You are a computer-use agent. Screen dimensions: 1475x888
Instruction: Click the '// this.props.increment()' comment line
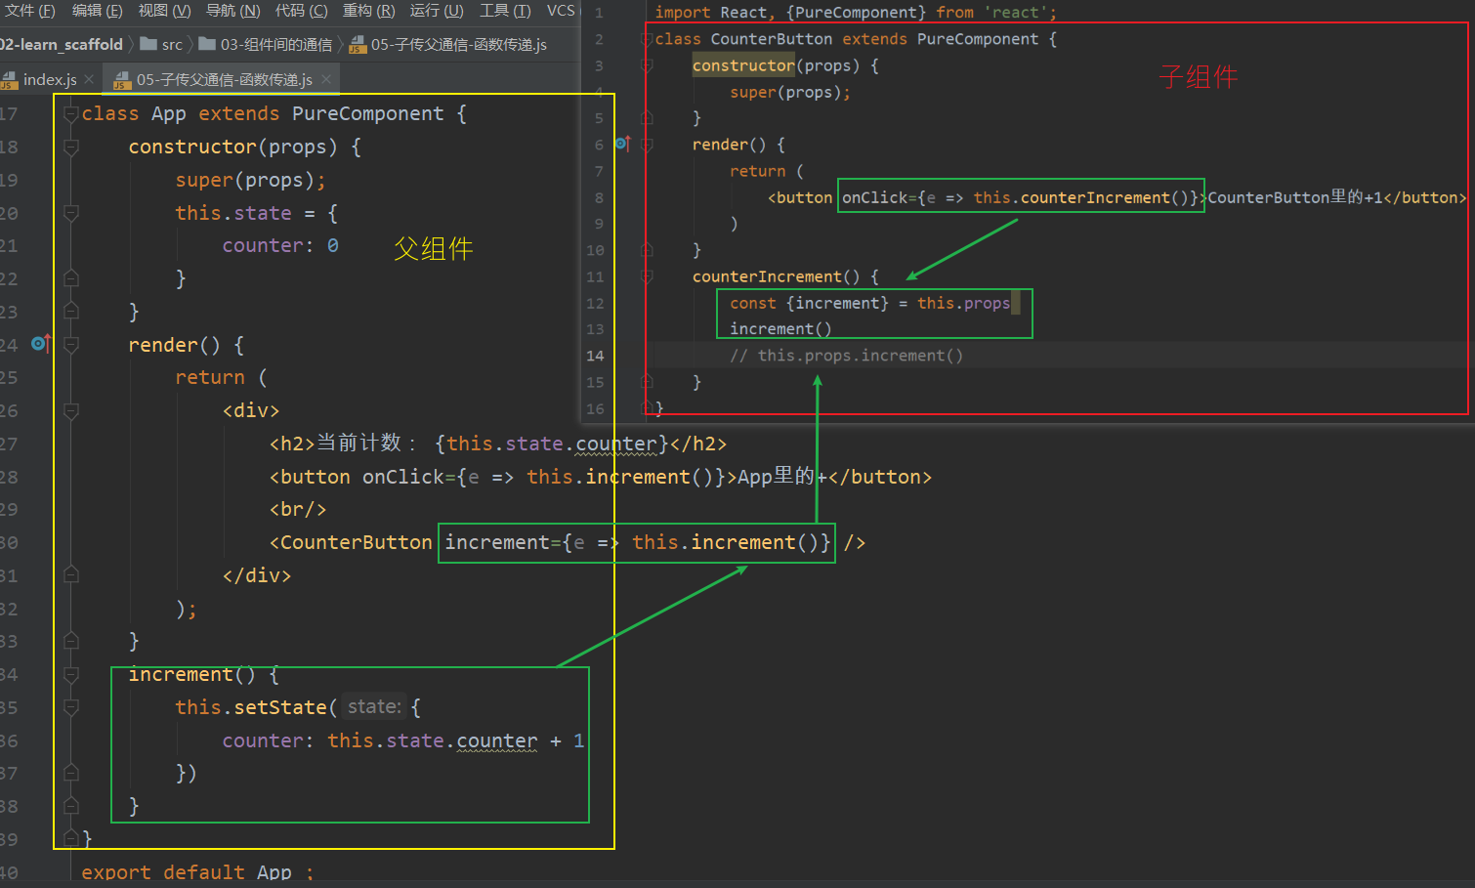[847, 356]
